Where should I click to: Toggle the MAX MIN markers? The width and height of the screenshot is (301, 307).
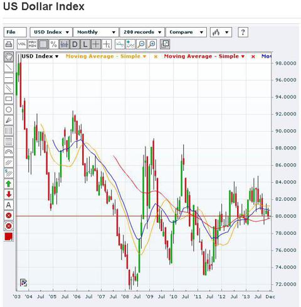(33, 44)
